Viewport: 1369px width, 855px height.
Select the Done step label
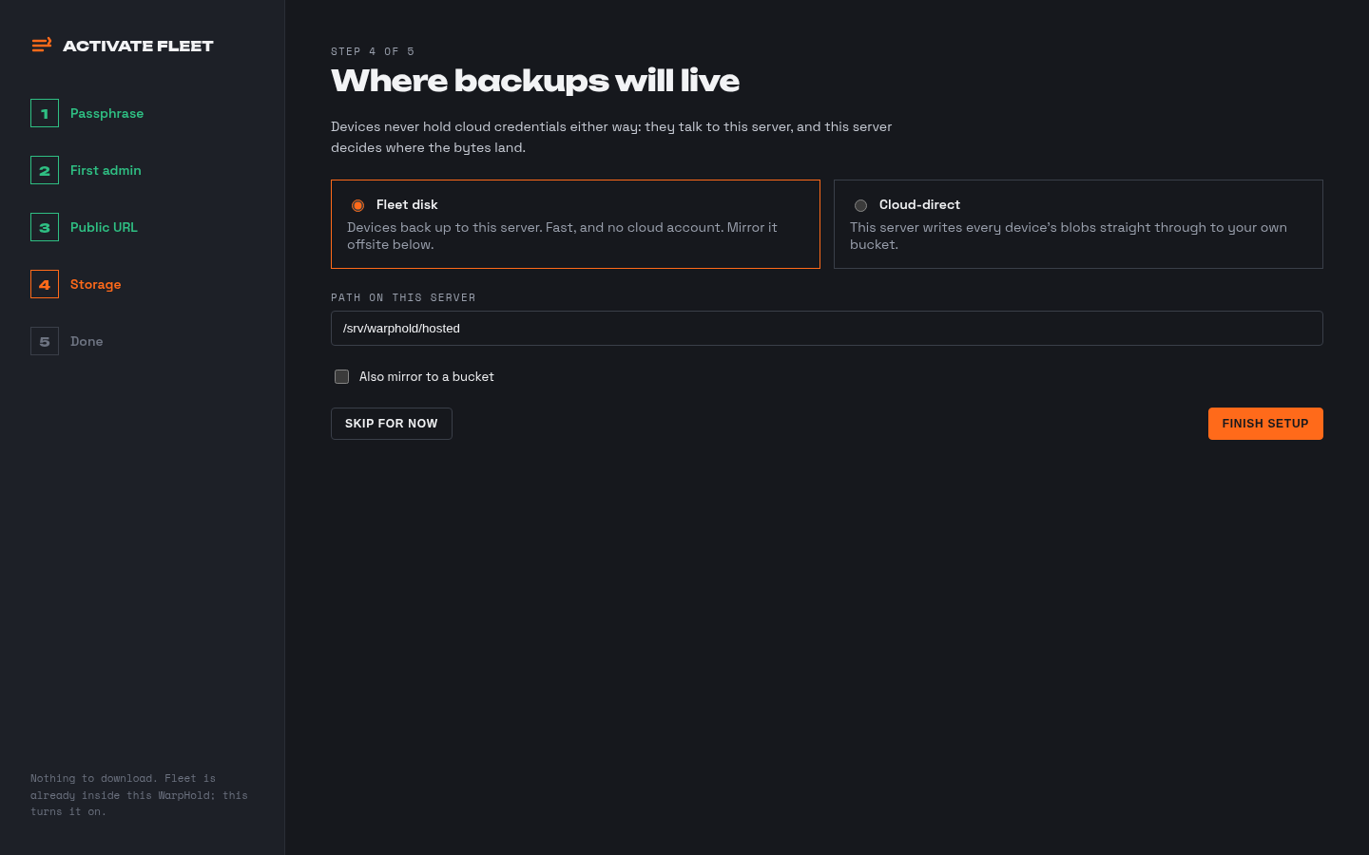coord(87,341)
